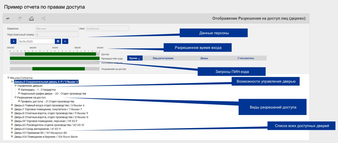Expand the Календарь - 1 - Стандартно node
This screenshot has width=338, height=143.
coord(19,89)
